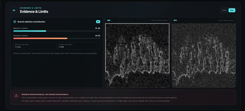Click the Forensic logit effect value box
245x111 pixels.
(x=79, y=46)
